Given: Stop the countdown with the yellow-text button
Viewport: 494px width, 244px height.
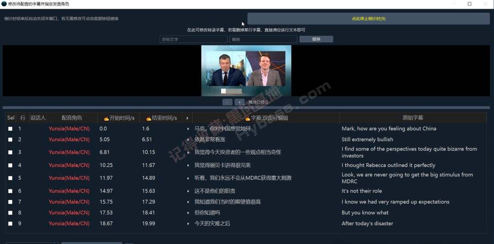Looking at the screenshot, I should (x=368, y=19).
